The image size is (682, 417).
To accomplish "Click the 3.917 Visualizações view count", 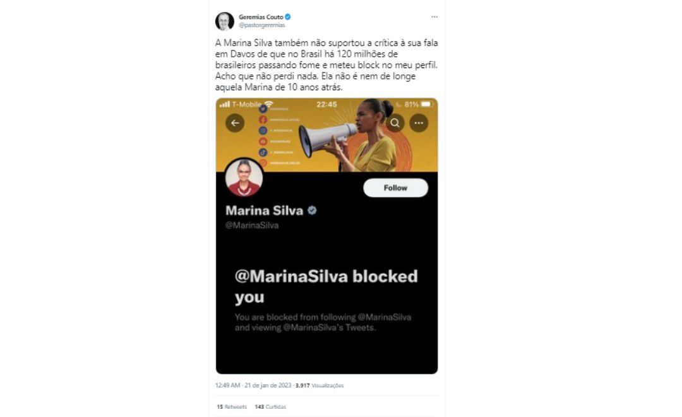I will coord(320,385).
